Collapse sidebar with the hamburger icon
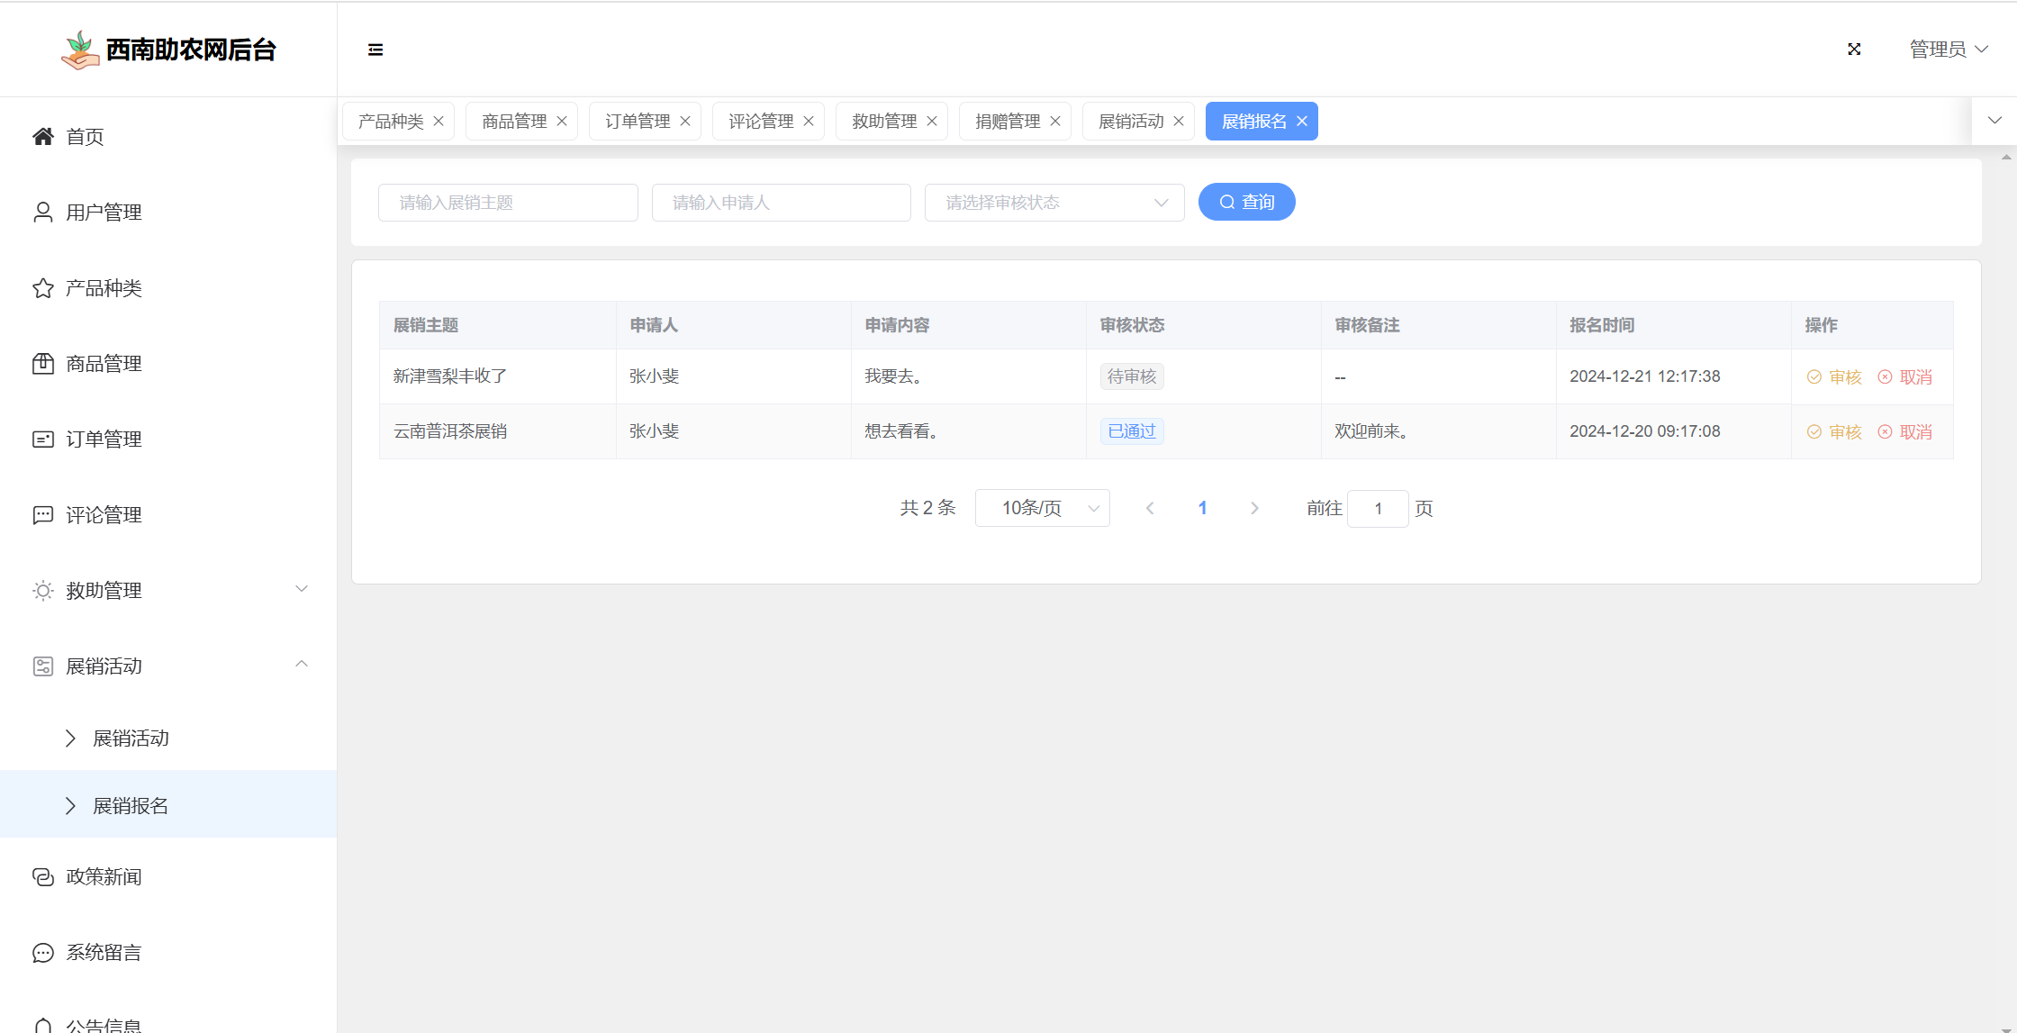 375,50
